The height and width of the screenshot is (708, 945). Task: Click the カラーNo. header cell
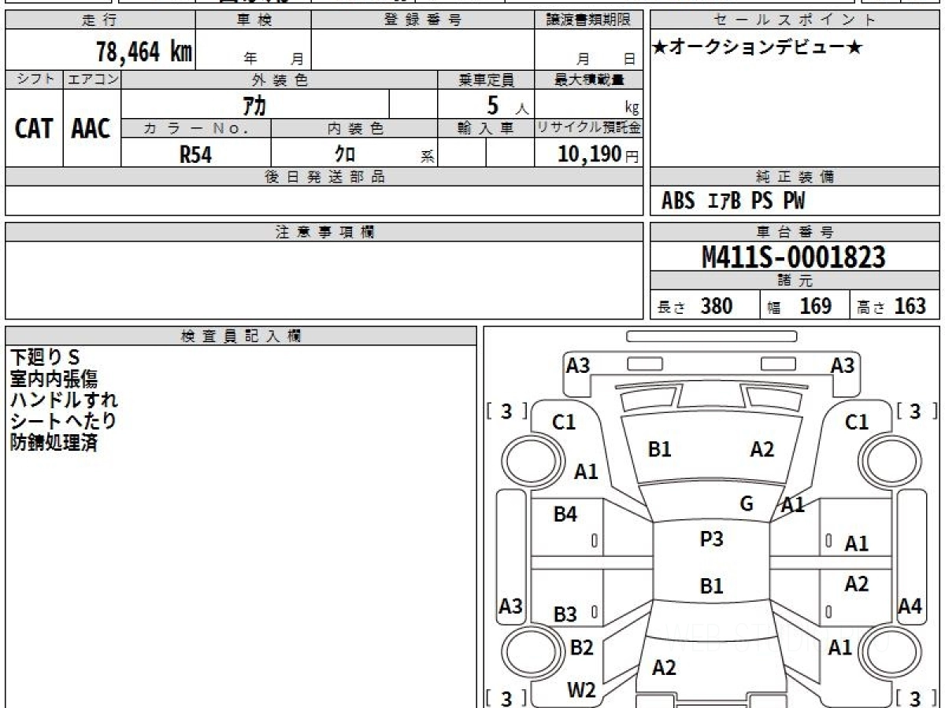(196, 128)
